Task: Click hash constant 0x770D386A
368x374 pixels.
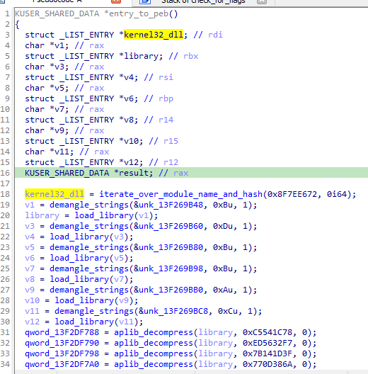Action: point(268,364)
